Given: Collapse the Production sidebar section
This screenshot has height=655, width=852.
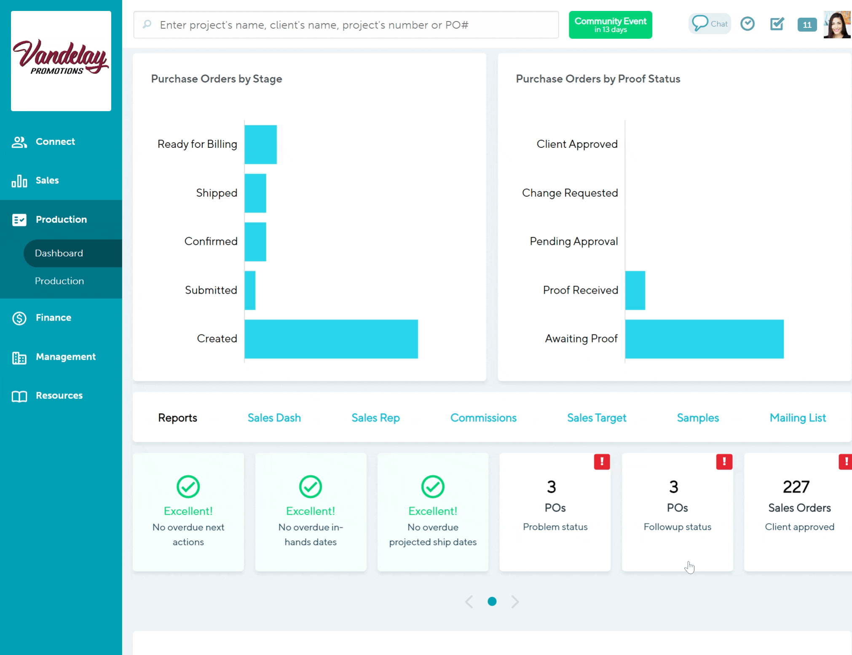Looking at the screenshot, I should coord(61,219).
